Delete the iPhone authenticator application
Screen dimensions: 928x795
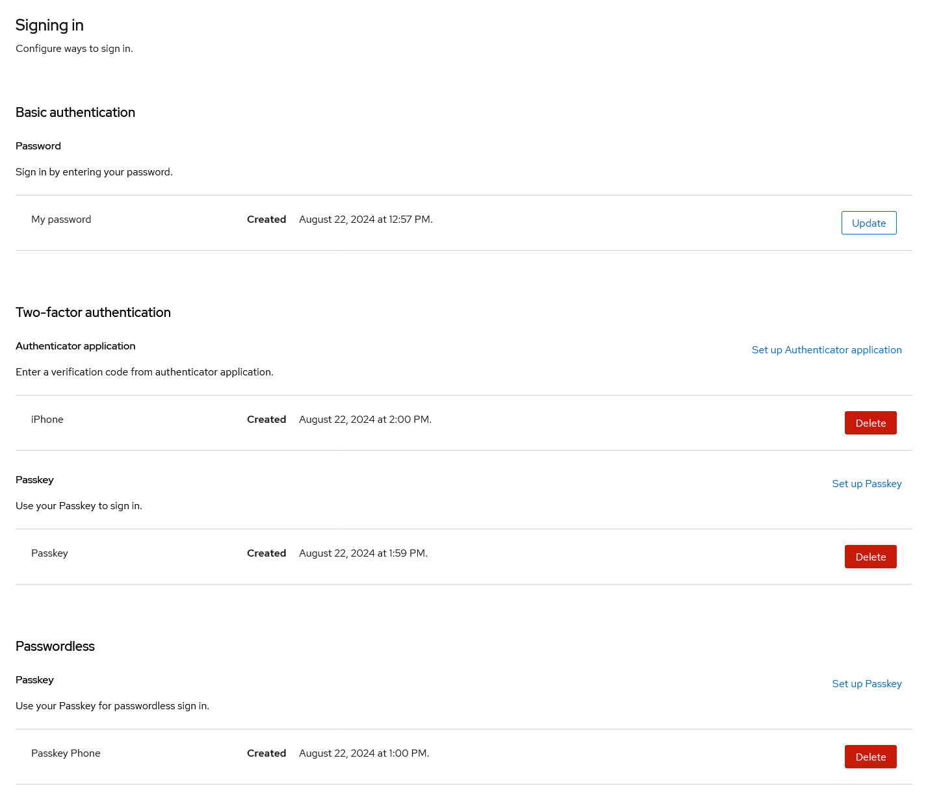(x=870, y=423)
